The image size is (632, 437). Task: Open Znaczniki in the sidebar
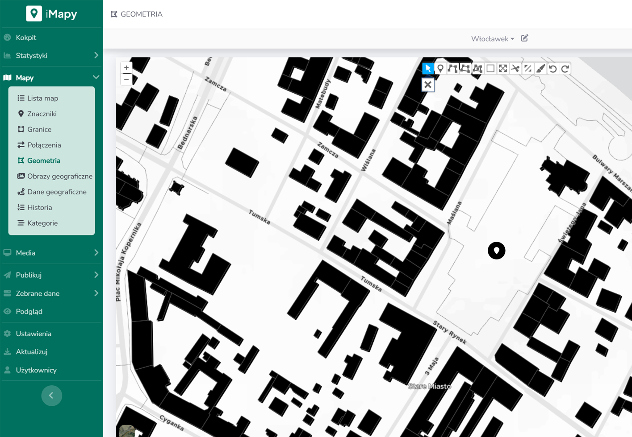pos(42,114)
